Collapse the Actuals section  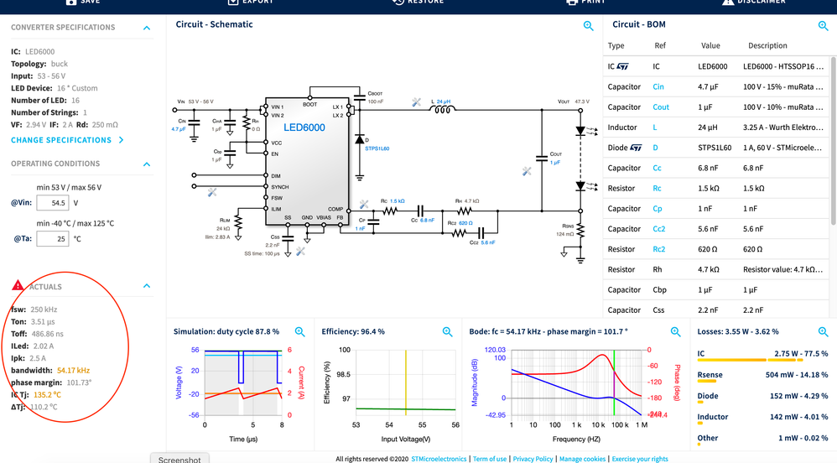(x=147, y=286)
